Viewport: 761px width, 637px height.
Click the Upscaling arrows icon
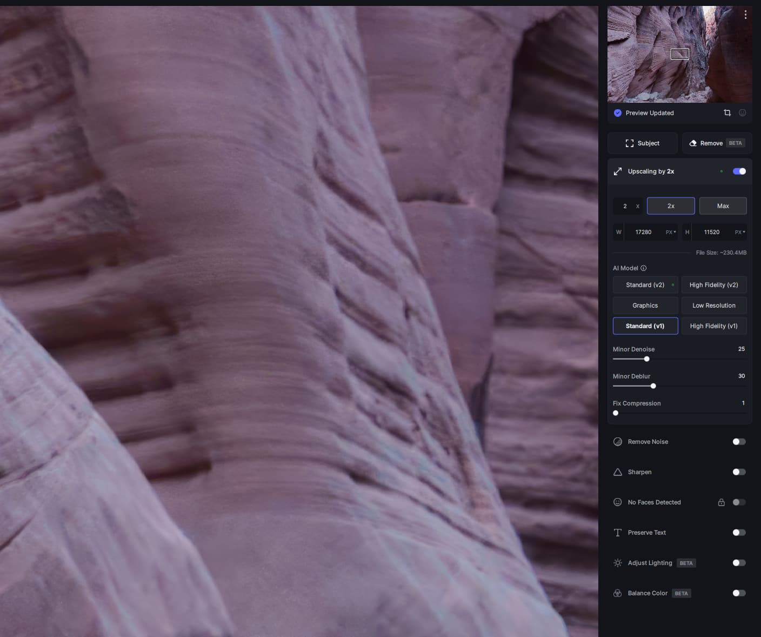618,171
